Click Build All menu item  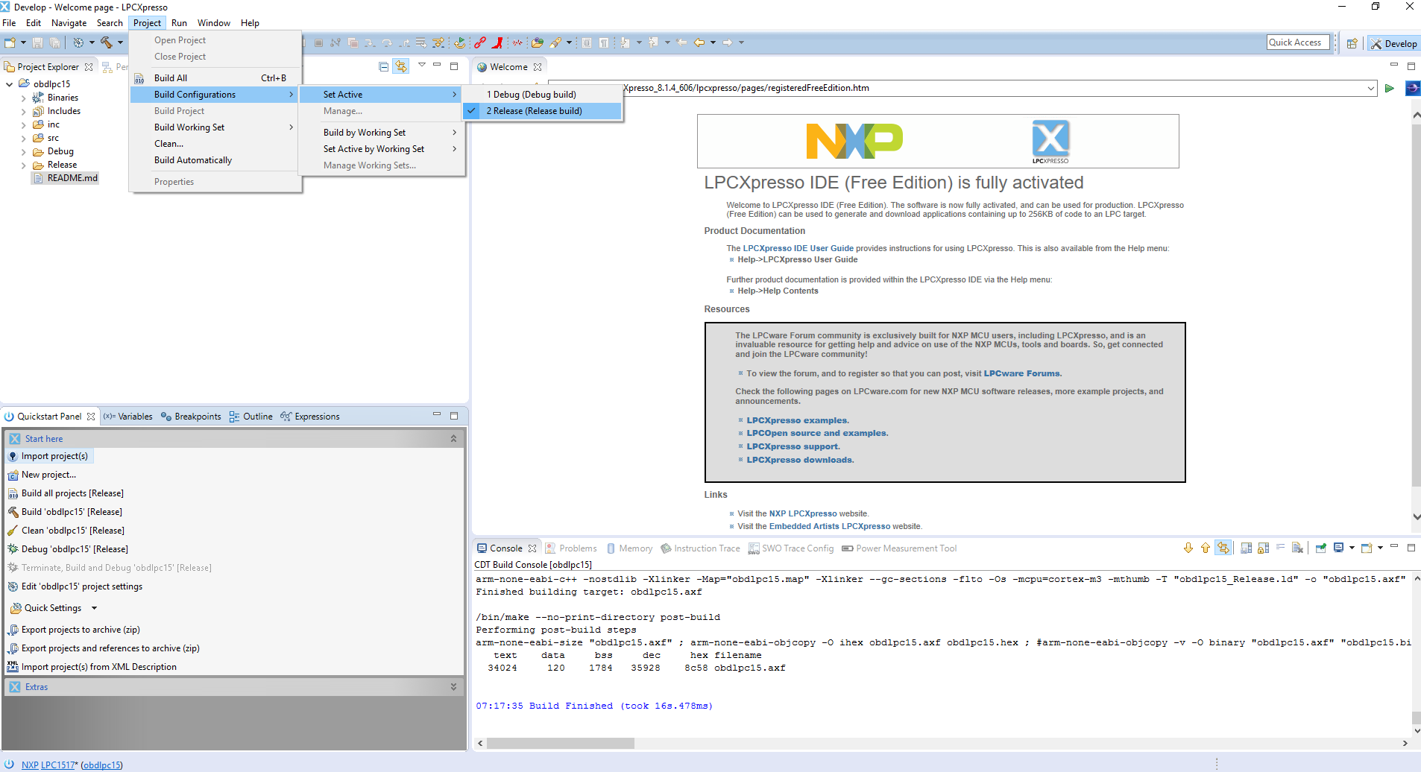coord(215,78)
